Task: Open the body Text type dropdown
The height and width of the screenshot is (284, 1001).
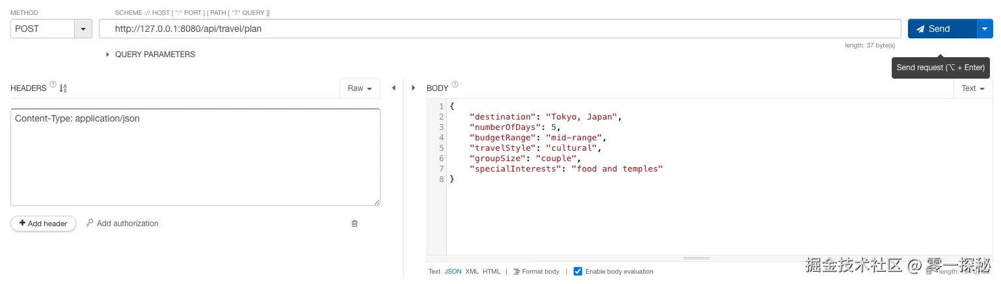Action: (972, 88)
